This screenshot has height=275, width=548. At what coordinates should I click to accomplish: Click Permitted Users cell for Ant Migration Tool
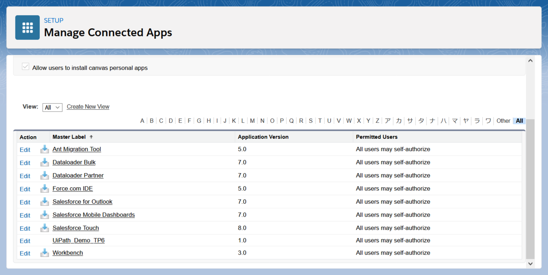(393, 149)
